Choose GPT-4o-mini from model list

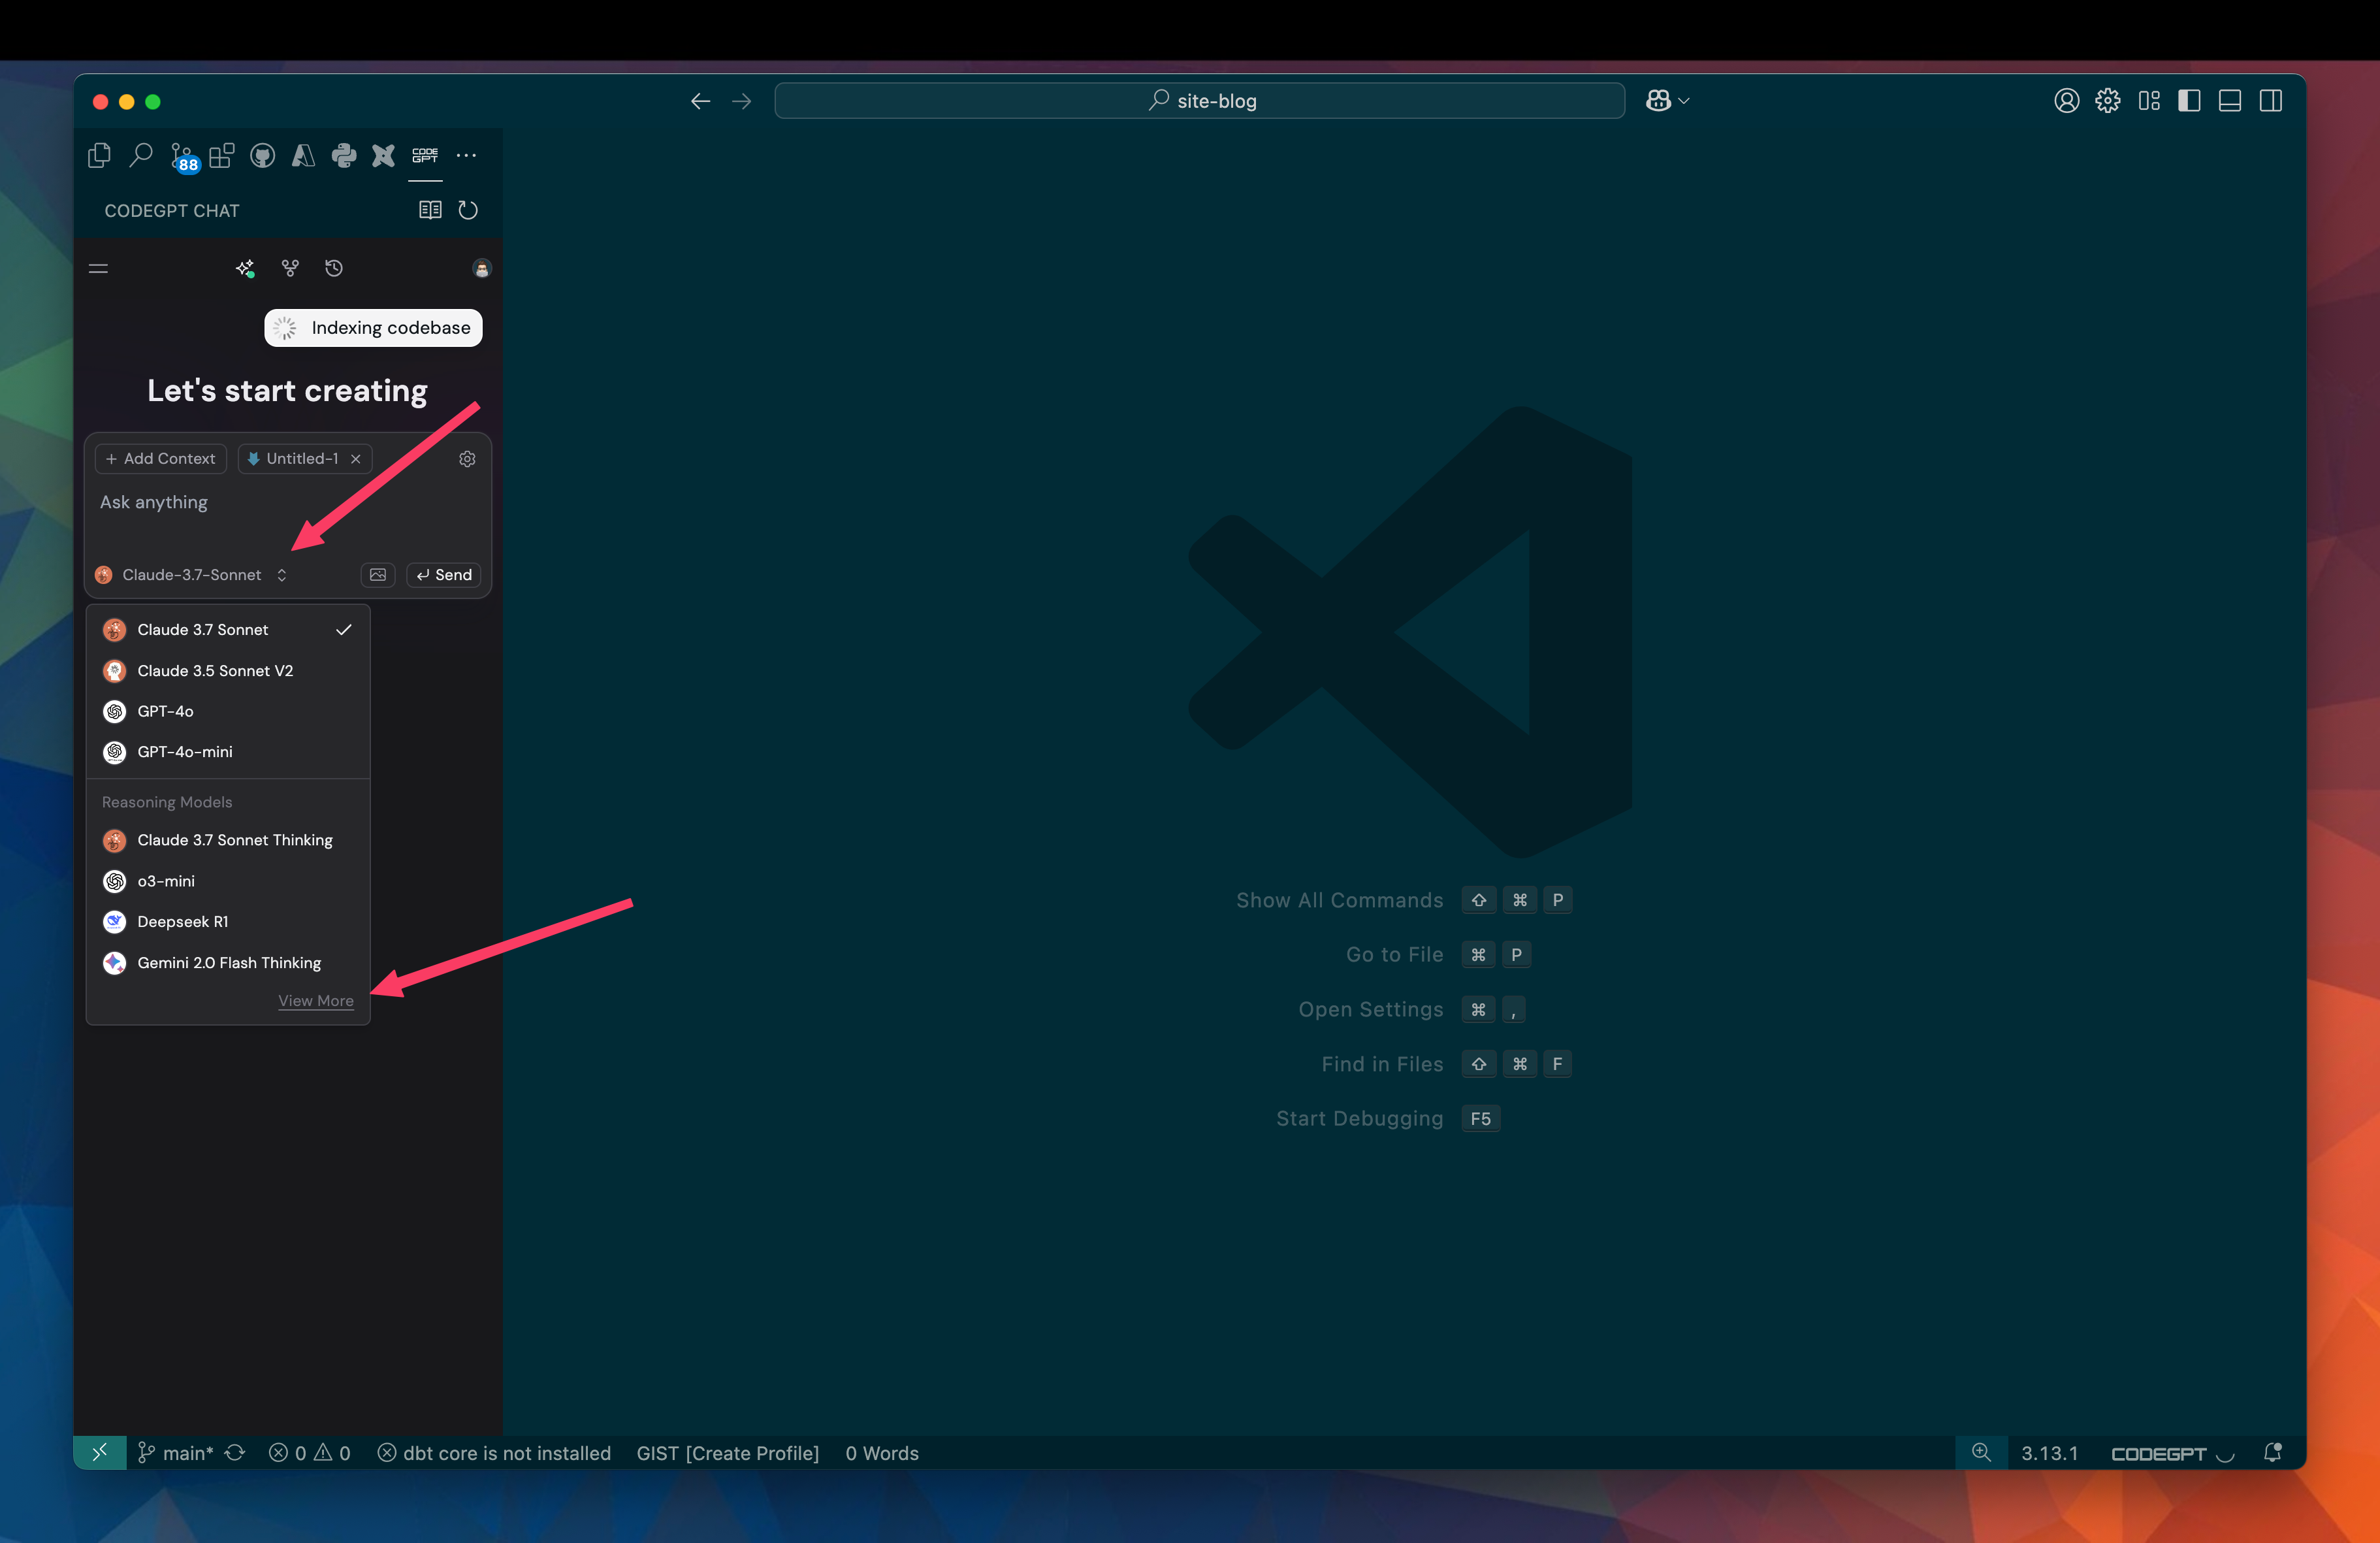click(x=228, y=752)
